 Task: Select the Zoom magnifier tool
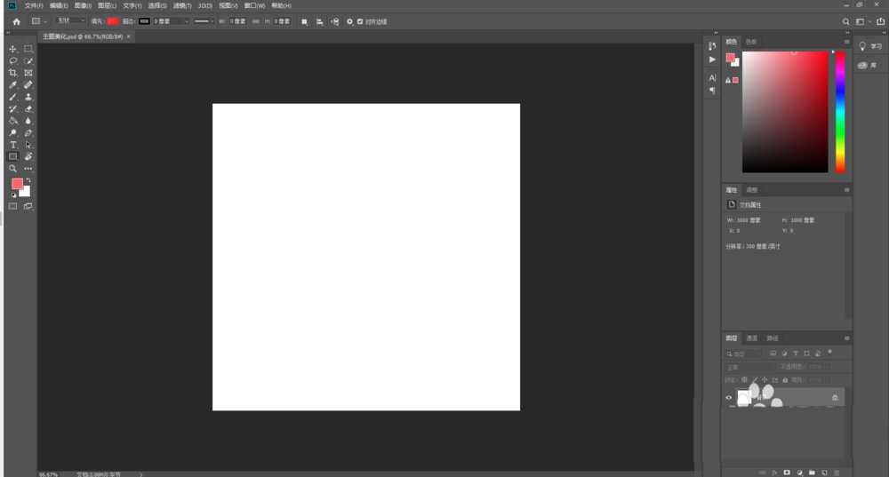[x=13, y=169]
